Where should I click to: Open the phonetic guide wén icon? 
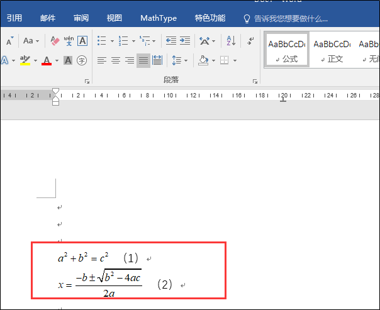pos(69,41)
